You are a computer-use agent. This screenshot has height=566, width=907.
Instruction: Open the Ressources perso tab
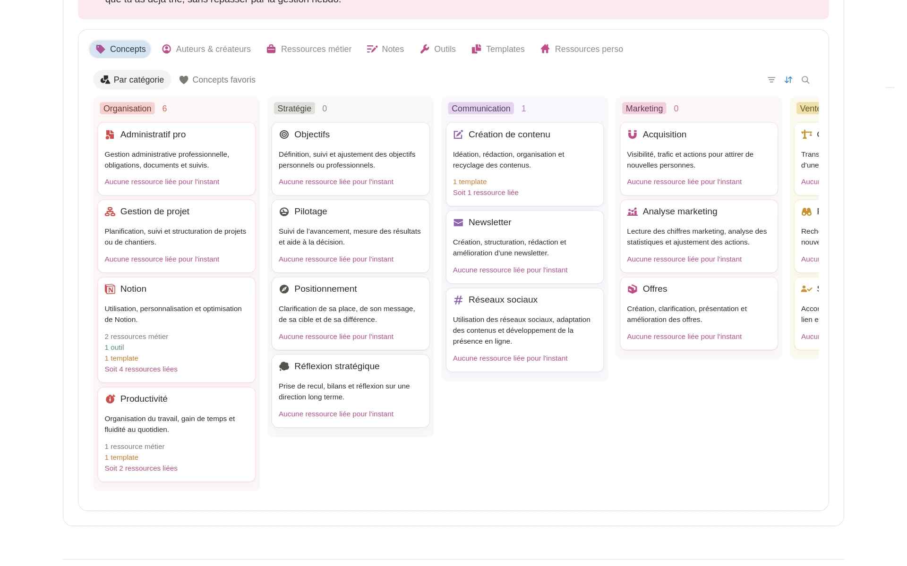pos(582,49)
